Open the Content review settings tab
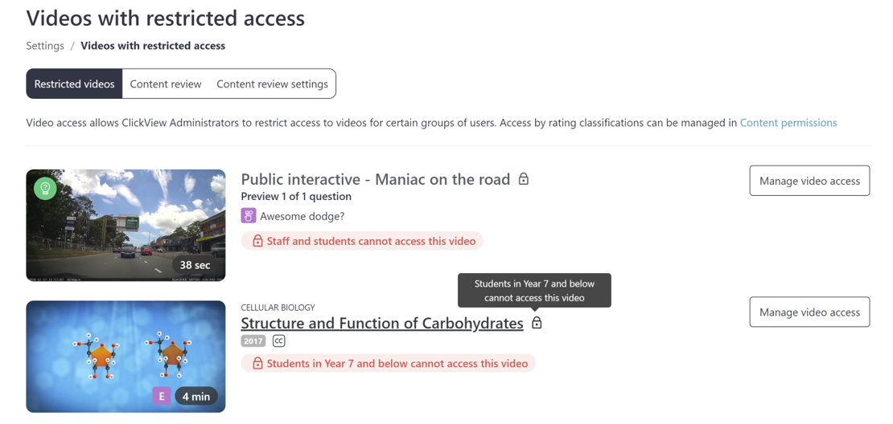Viewport: 893px width, 424px height. pos(272,84)
